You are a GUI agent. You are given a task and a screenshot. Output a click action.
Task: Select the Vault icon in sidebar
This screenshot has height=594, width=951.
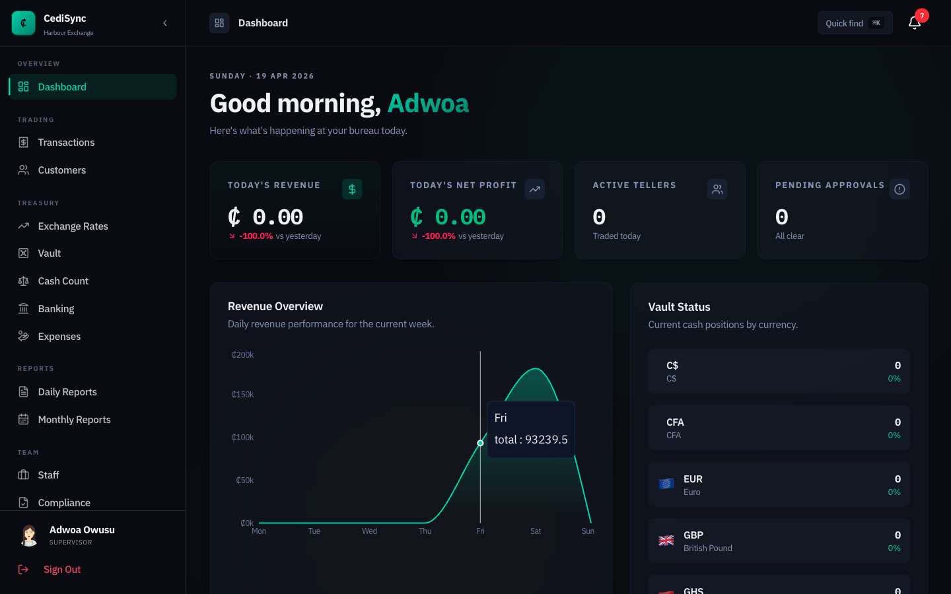point(24,253)
